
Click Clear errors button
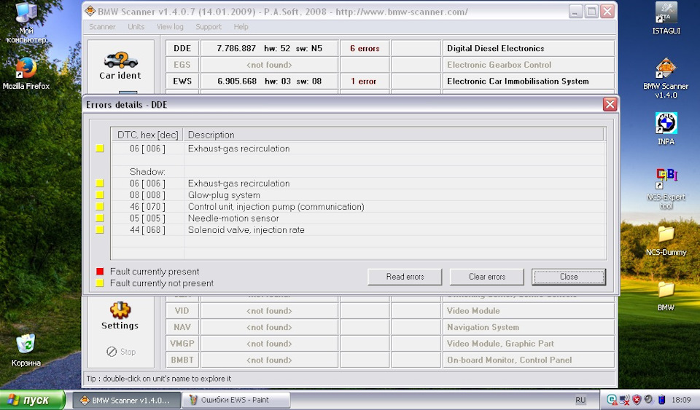click(487, 277)
